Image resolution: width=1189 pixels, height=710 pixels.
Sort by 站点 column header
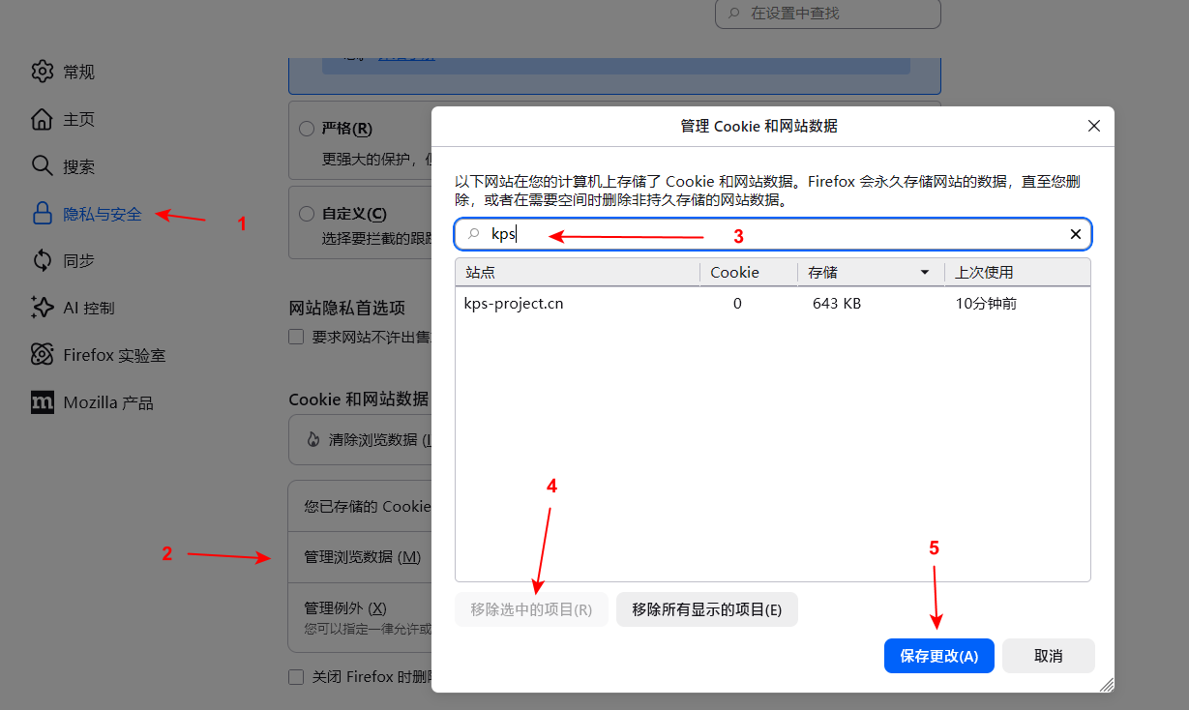578,273
